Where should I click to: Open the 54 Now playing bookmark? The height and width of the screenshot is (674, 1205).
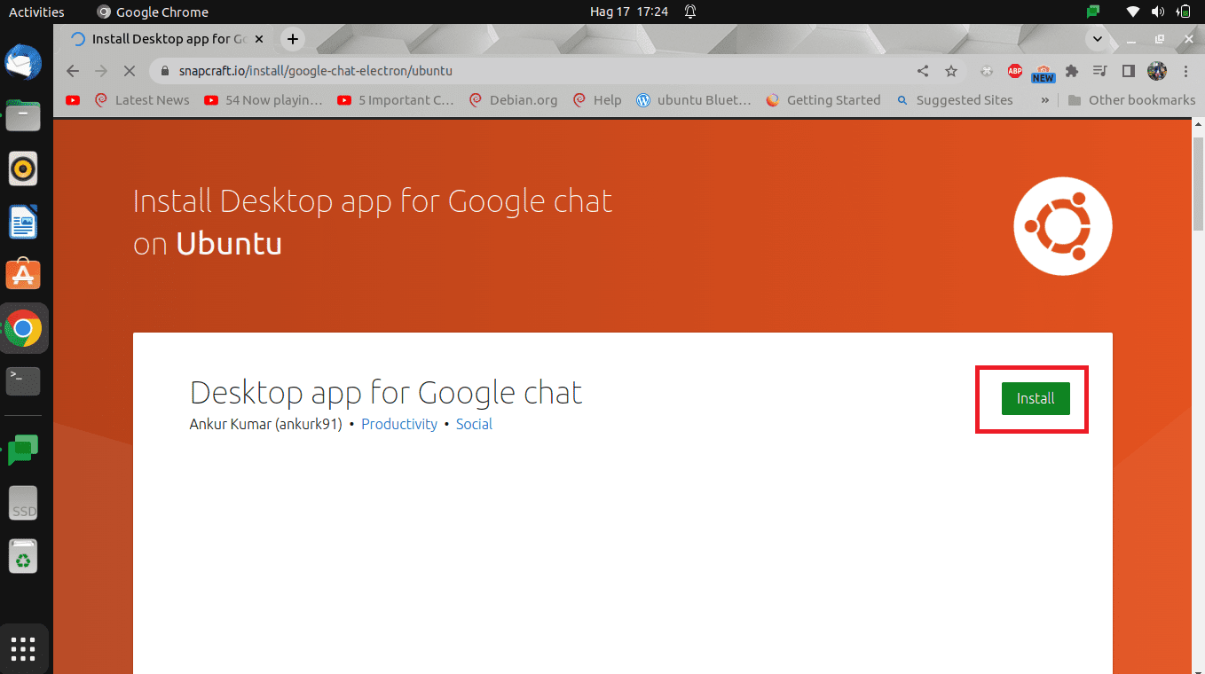pyautogui.click(x=264, y=100)
